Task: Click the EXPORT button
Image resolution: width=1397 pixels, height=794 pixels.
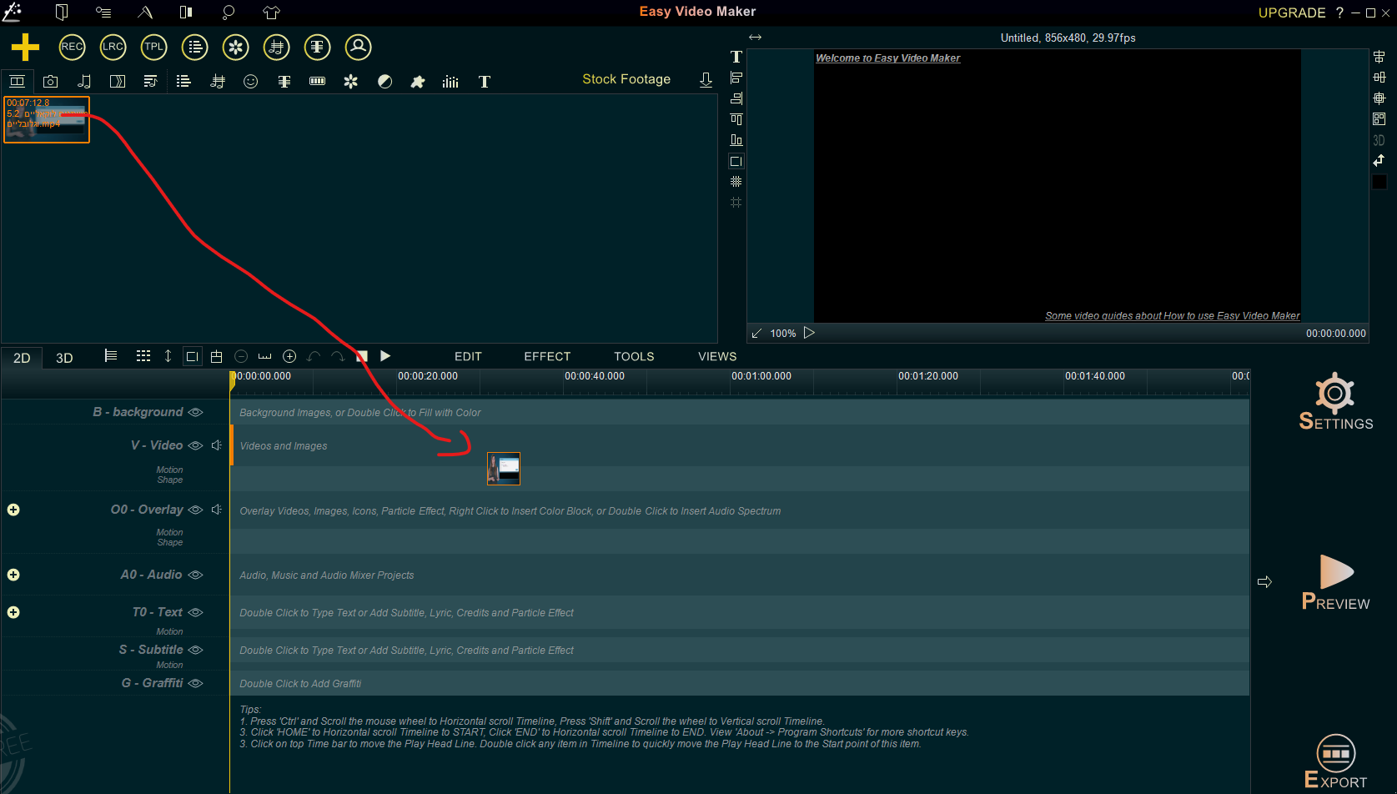Action: tap(1335, 761)
